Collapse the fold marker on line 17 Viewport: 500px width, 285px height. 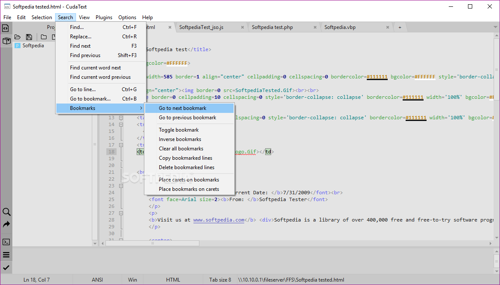[x=121, y=145]
